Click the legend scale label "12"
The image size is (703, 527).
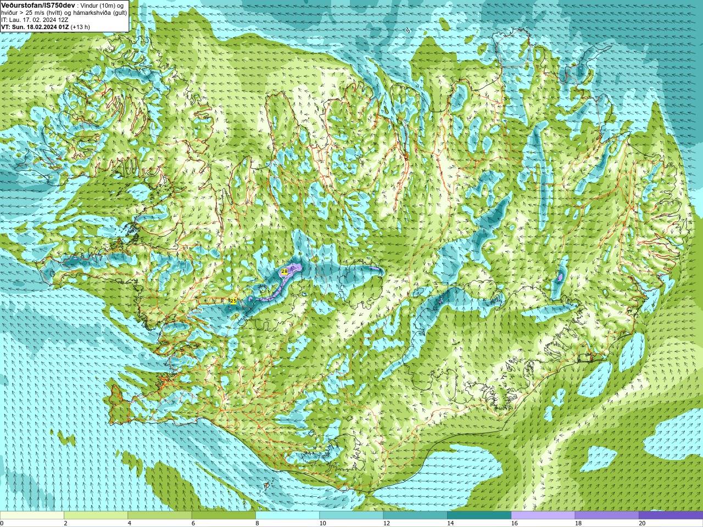[387, 523]
